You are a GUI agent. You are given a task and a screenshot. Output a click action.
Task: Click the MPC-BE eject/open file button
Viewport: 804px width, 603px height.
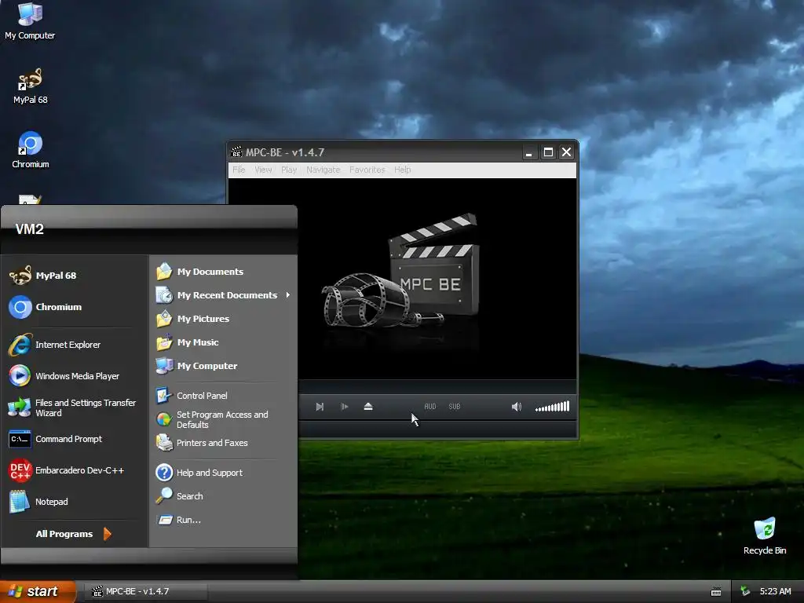point(368,407)
